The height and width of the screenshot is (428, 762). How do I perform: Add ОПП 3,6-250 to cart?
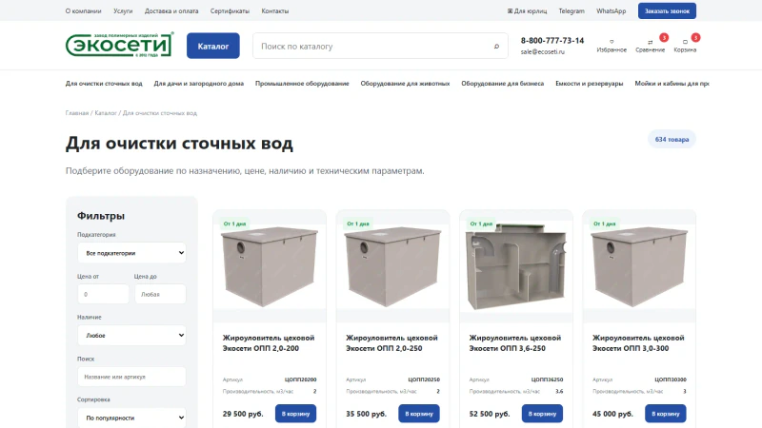tap(542, 414)
